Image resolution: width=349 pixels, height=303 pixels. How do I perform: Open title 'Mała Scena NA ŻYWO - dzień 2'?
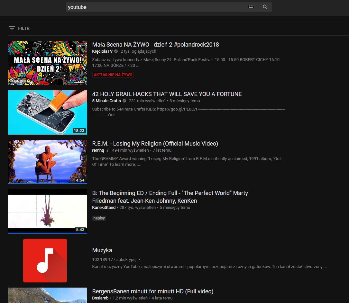pyautogui.click(x=156, y=44)
